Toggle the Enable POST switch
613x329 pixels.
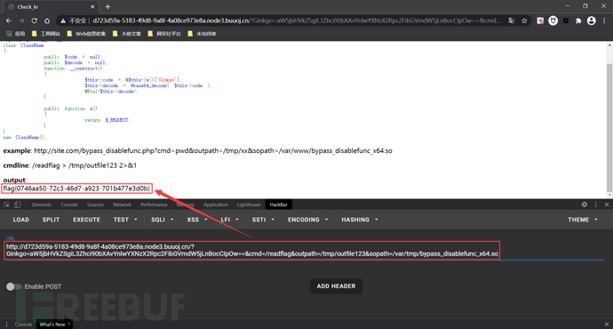pyautogui.click(x=13, y=286)
